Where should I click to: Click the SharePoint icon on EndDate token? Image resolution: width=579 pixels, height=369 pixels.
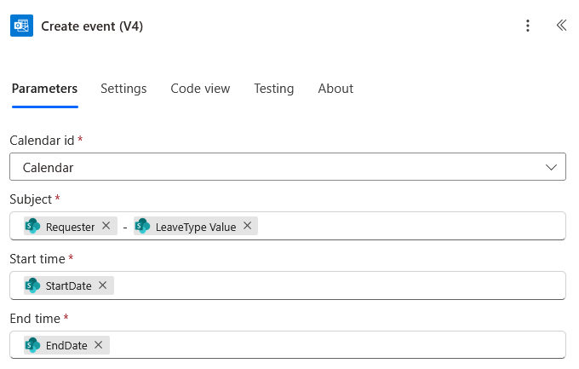(32, 345)
